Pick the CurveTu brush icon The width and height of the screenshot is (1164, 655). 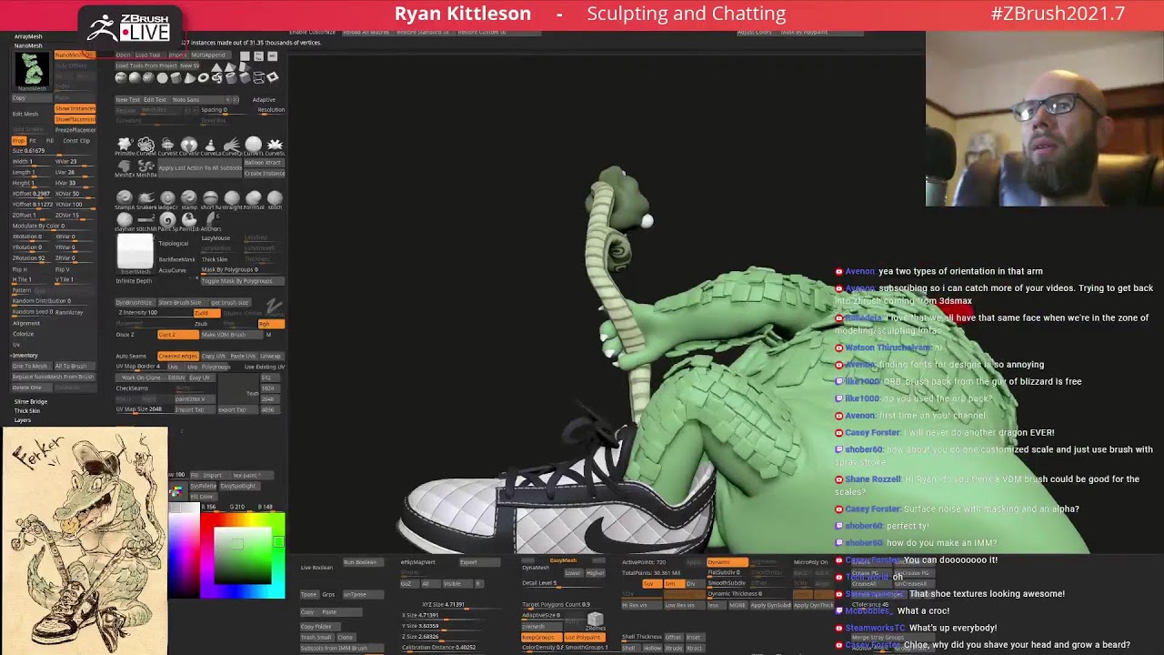click(x=254, y=146)
